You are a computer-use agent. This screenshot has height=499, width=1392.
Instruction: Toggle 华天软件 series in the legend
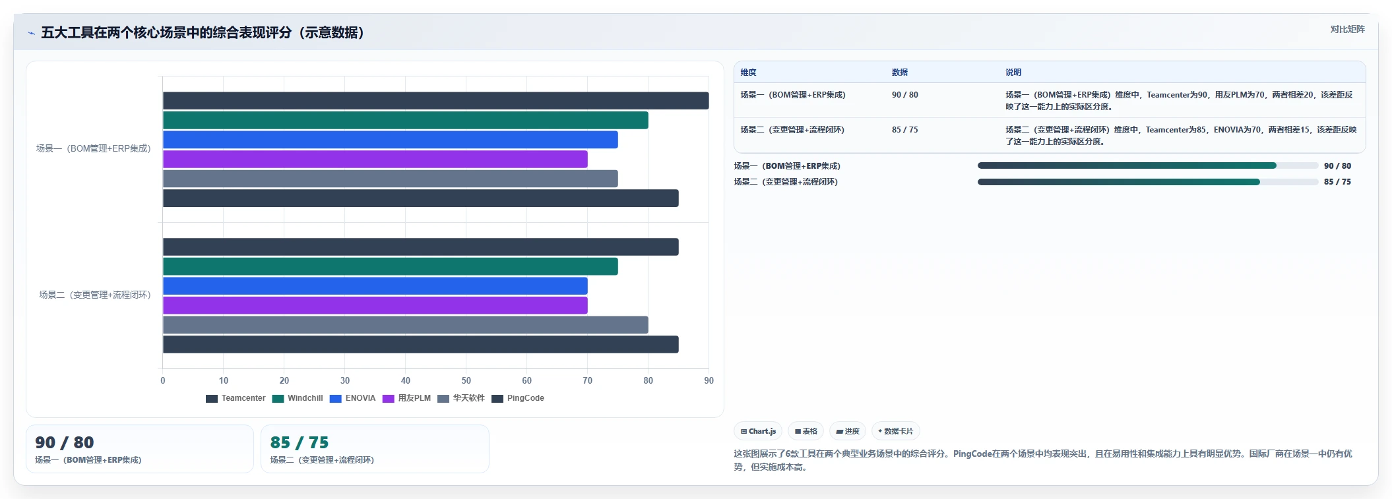461,398
